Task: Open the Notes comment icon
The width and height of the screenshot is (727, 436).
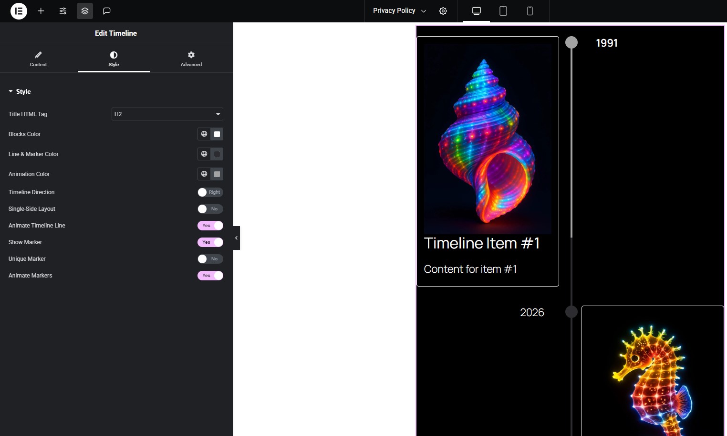Action: (x=106, y=11)
